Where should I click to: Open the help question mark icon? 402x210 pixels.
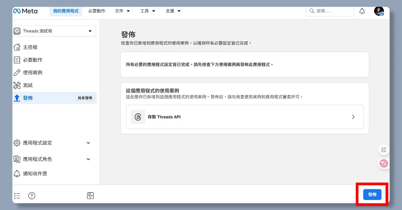pos(32,196)
